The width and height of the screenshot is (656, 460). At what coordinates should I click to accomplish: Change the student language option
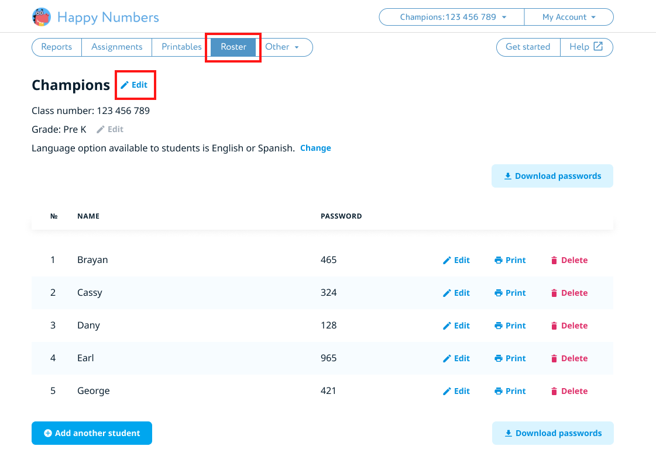315,148
